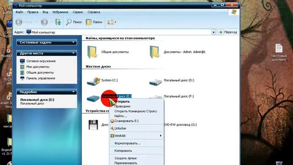Choose Создать ярлык in context menu
The height and width of the screenshot is (165, 293).
coord(136,158)
